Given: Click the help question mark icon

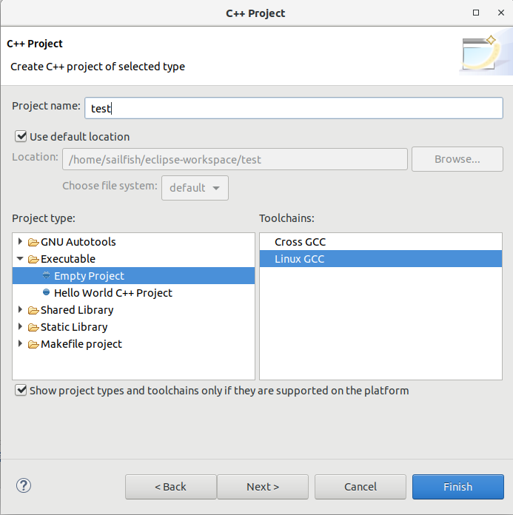Looking at the screenshot, I should click(x=23, y=485).
